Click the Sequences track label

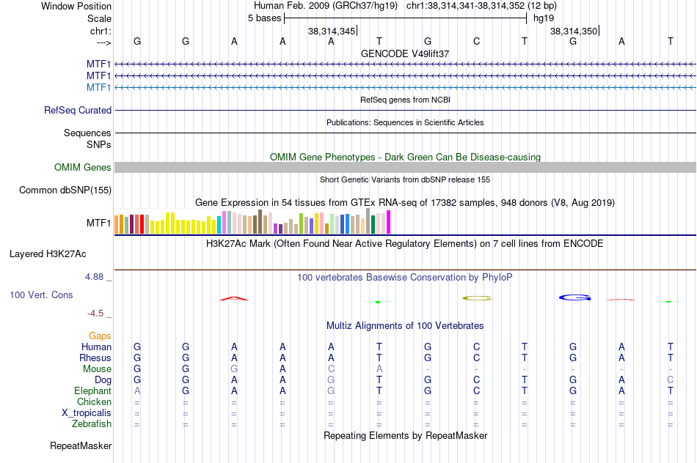87,133
